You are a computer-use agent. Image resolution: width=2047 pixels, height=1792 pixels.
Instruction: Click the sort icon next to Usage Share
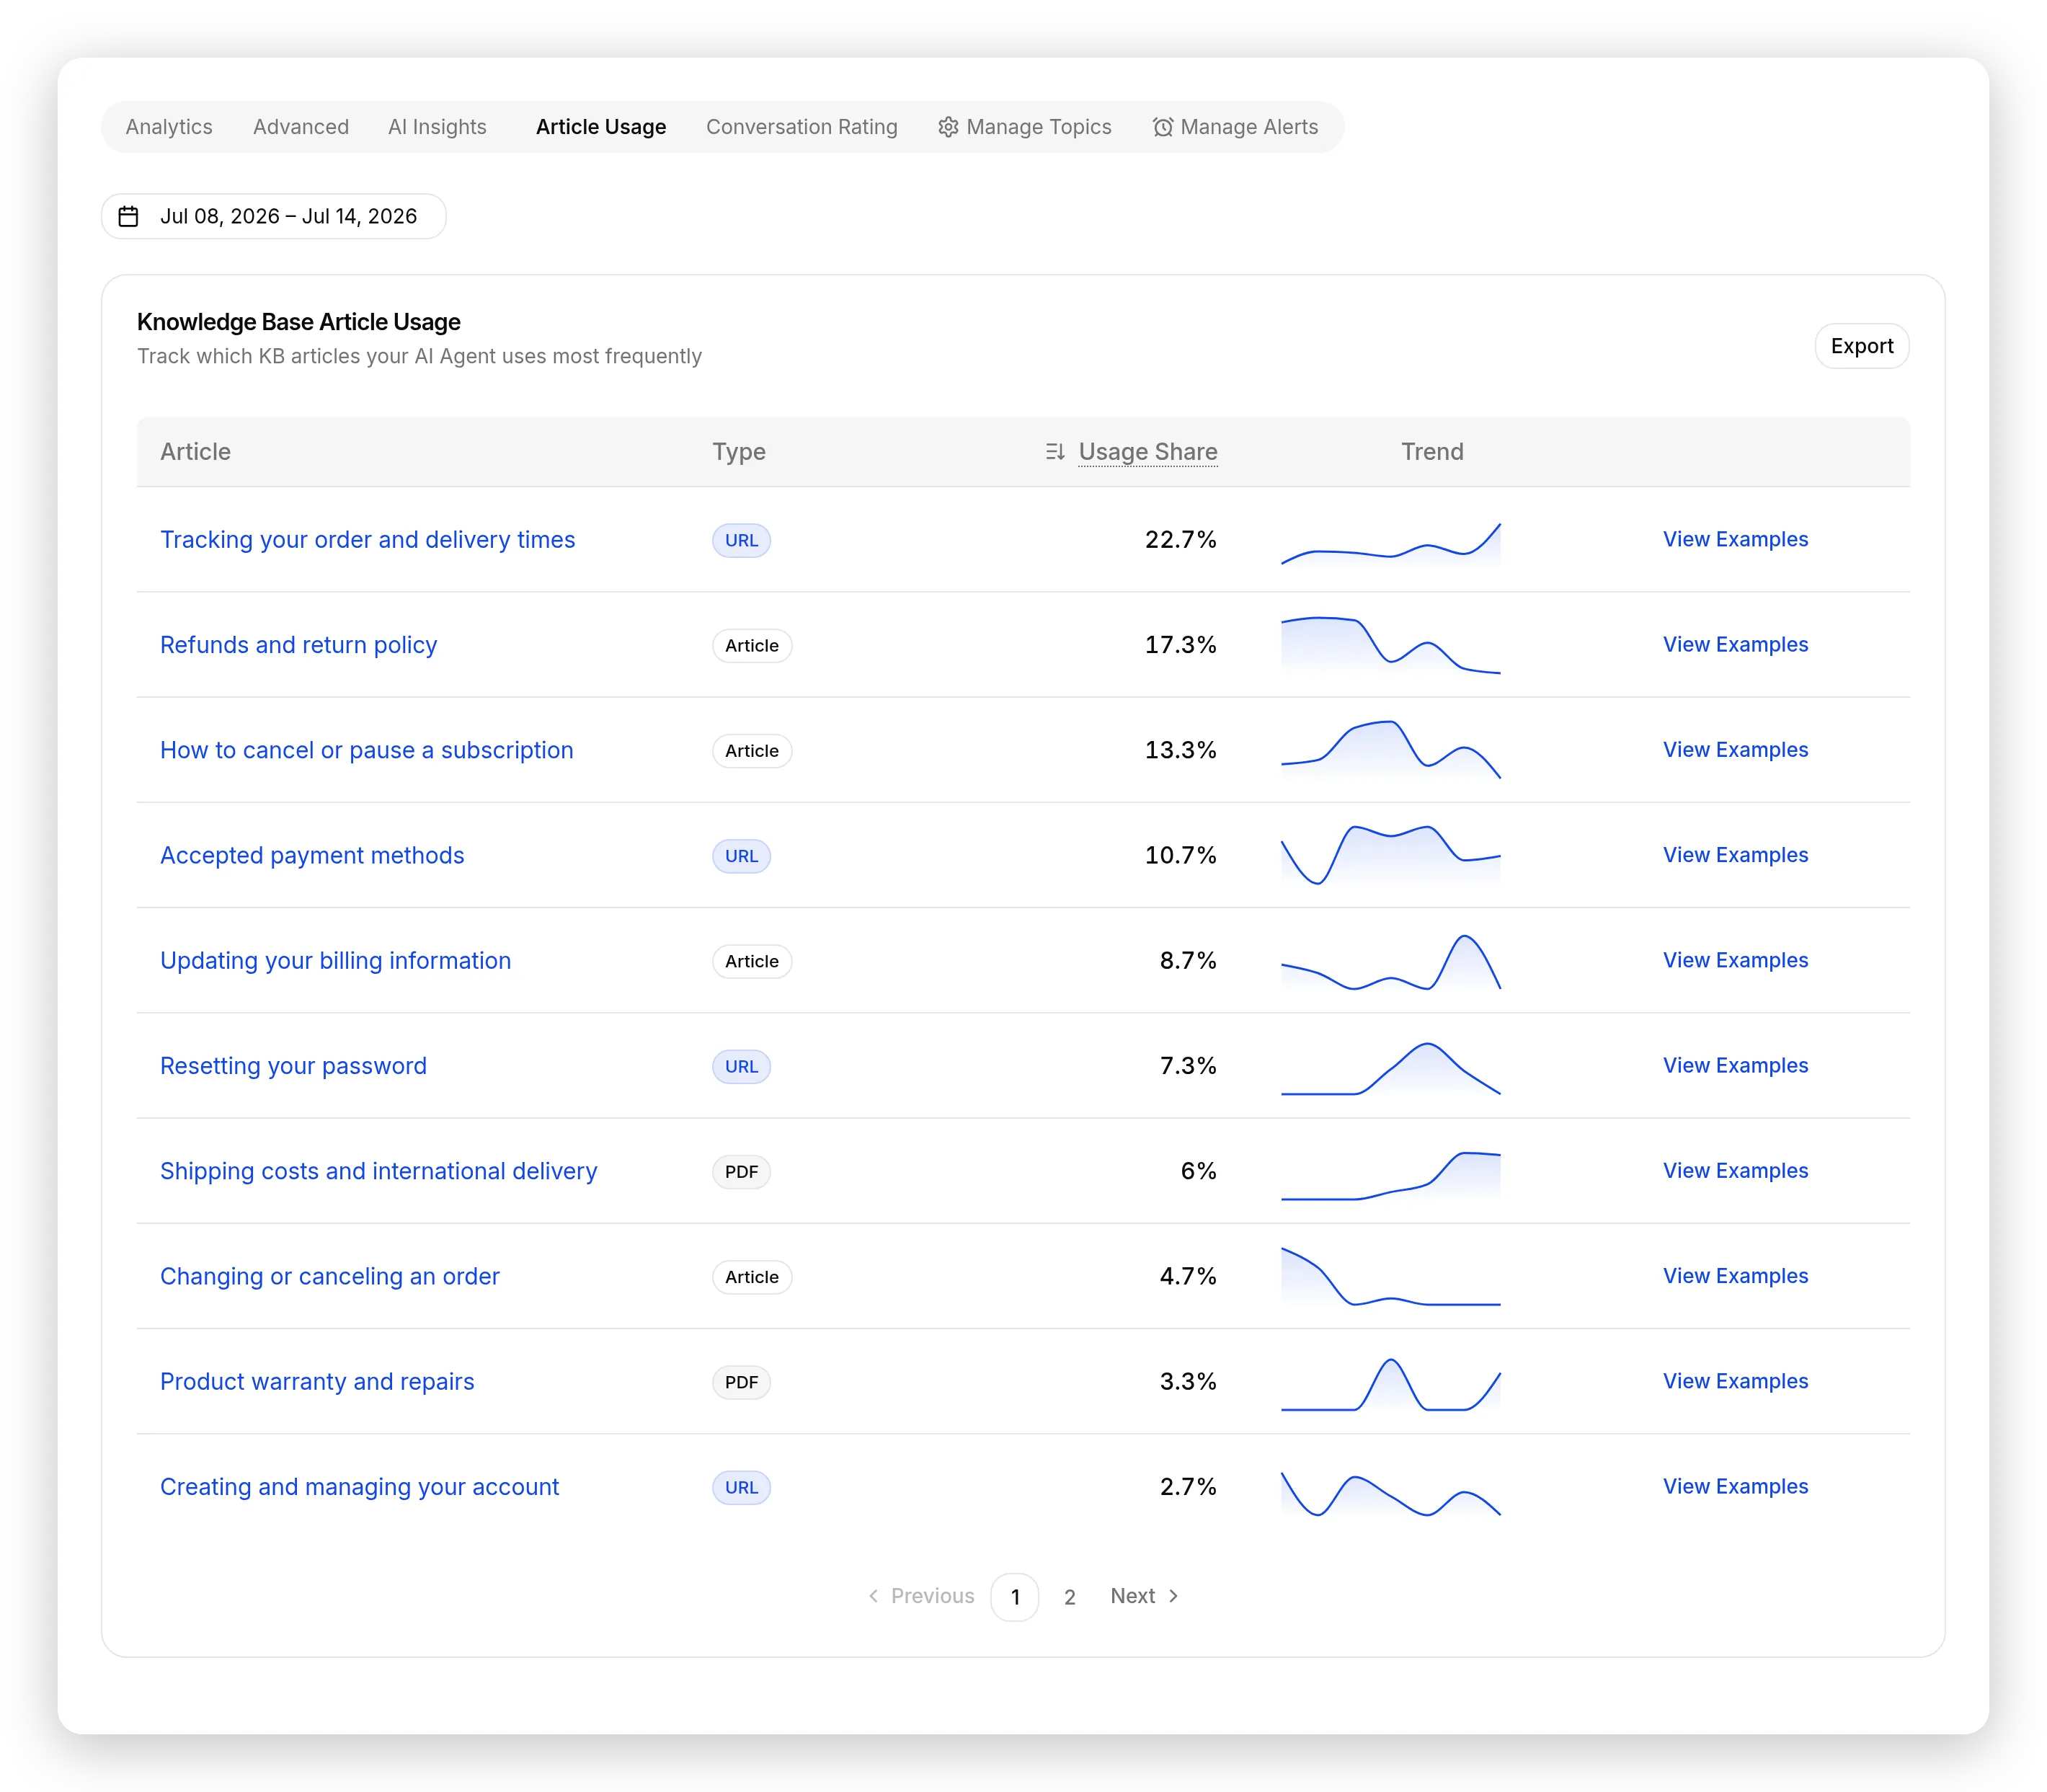coord(1055,452)
